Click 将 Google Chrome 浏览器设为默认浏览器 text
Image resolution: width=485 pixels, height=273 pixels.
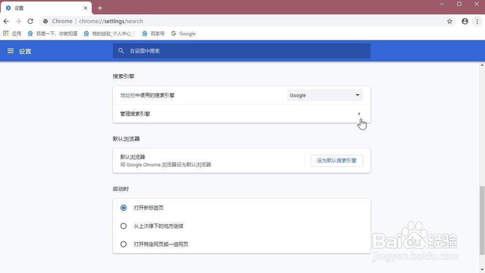tap(165, 165)
